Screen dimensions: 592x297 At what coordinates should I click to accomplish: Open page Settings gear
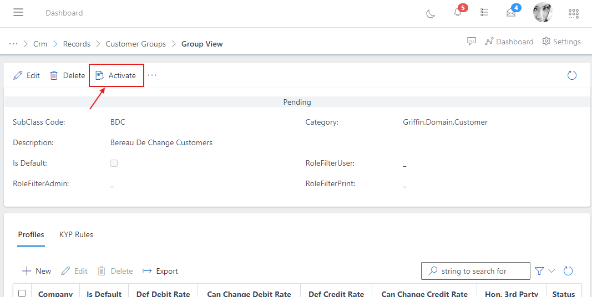[561, 42]
